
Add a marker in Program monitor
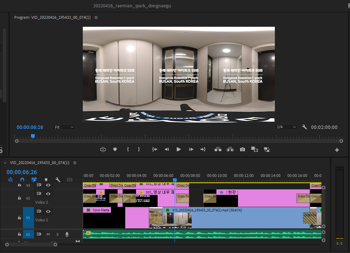(x=115, y=149)
